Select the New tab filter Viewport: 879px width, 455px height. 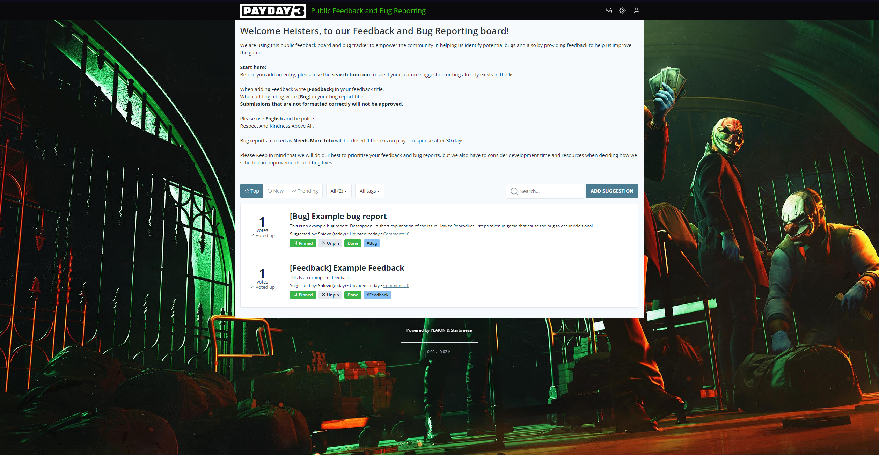[x=276, y=190]
